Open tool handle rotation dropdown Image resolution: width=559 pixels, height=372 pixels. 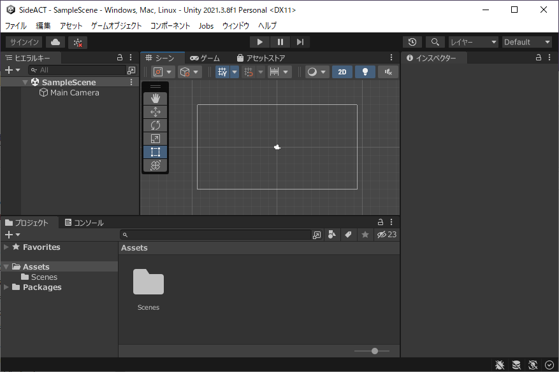189,72
